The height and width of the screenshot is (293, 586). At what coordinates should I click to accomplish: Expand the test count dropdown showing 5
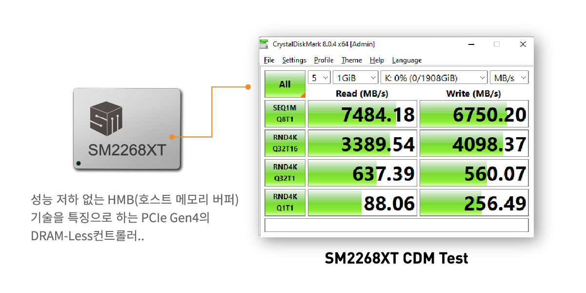(x=319, y=78)
